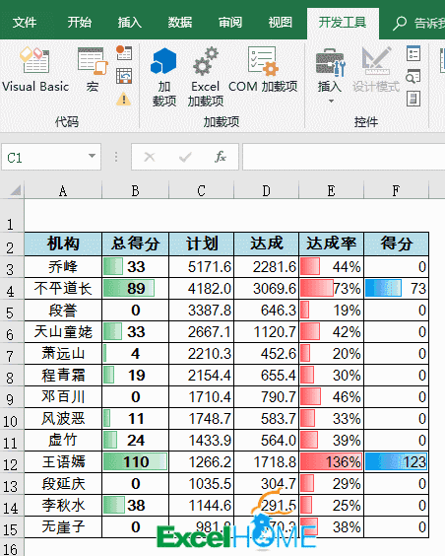Click the Run Dialog icon
This screenshot has height=556, width=445.
click(x=413, y=99)
